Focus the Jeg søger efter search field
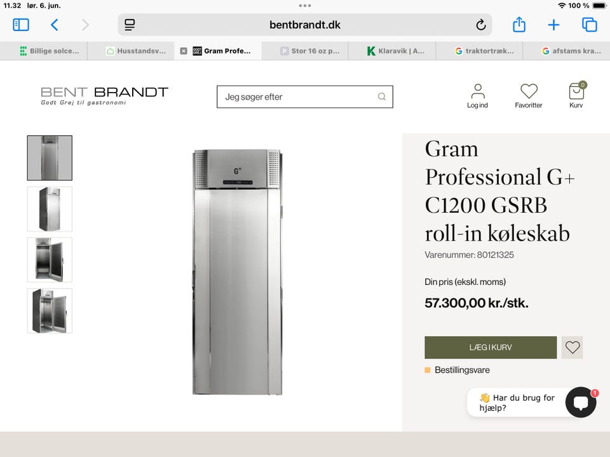The image size is (610, 457). (x=305, y=96)
